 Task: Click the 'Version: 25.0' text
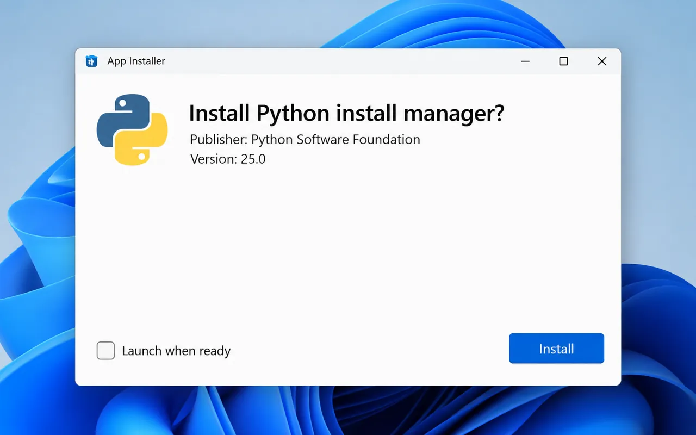coord(228,159)
